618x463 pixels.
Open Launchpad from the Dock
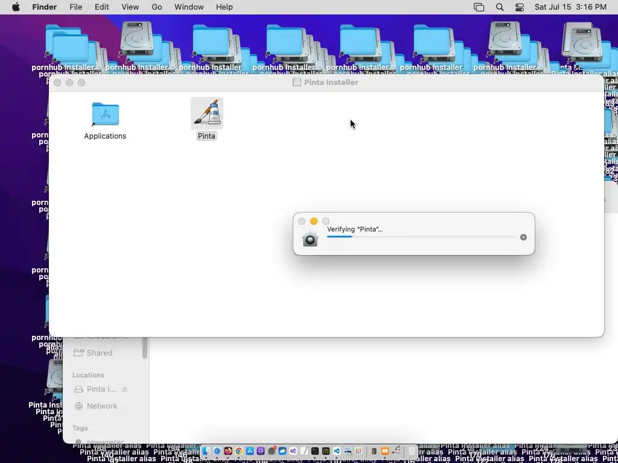click(358, 451)
